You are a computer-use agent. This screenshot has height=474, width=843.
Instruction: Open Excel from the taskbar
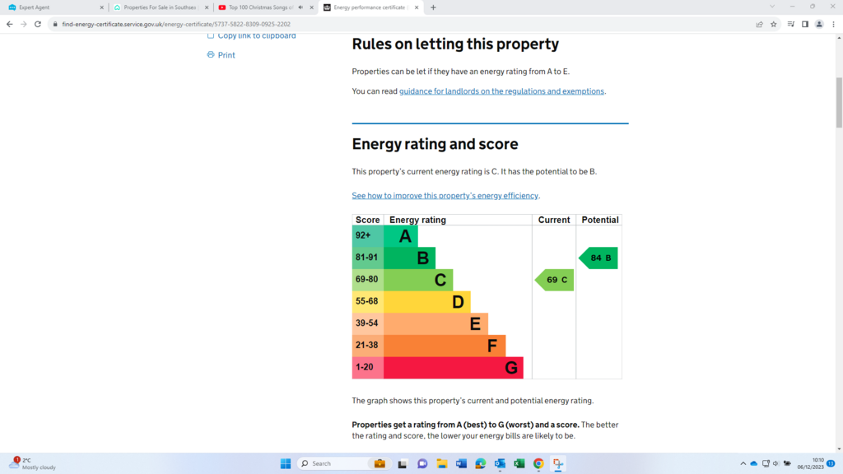519,463
